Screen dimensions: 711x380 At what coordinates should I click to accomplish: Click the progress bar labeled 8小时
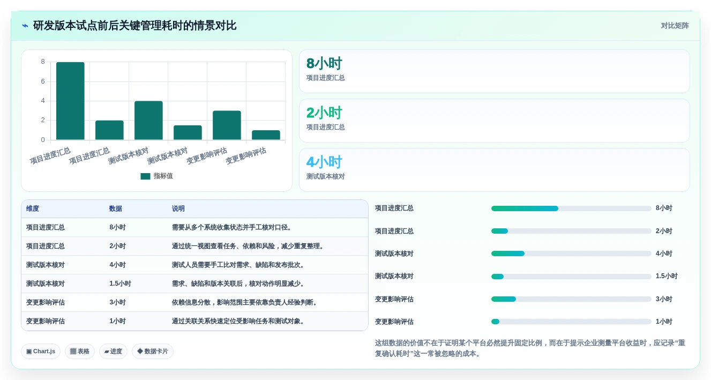coord(571,208)
